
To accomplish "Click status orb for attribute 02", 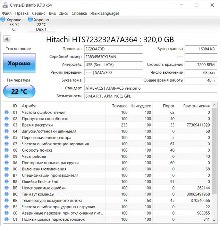I will 7,119.
